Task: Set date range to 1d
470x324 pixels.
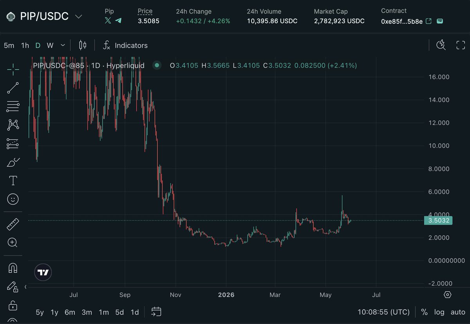Action: pyautogui.click(x=135, y=312)
